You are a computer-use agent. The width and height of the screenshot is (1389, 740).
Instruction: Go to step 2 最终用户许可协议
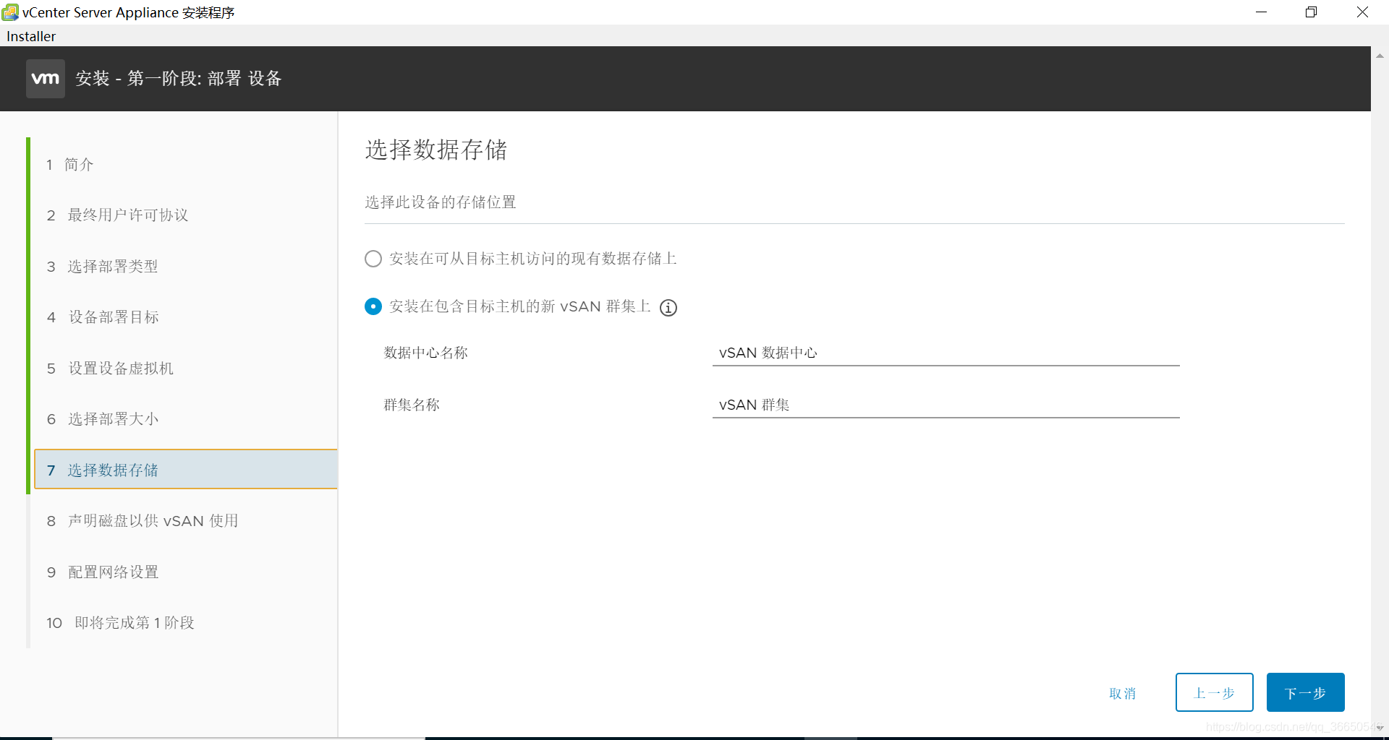point(117,215)
